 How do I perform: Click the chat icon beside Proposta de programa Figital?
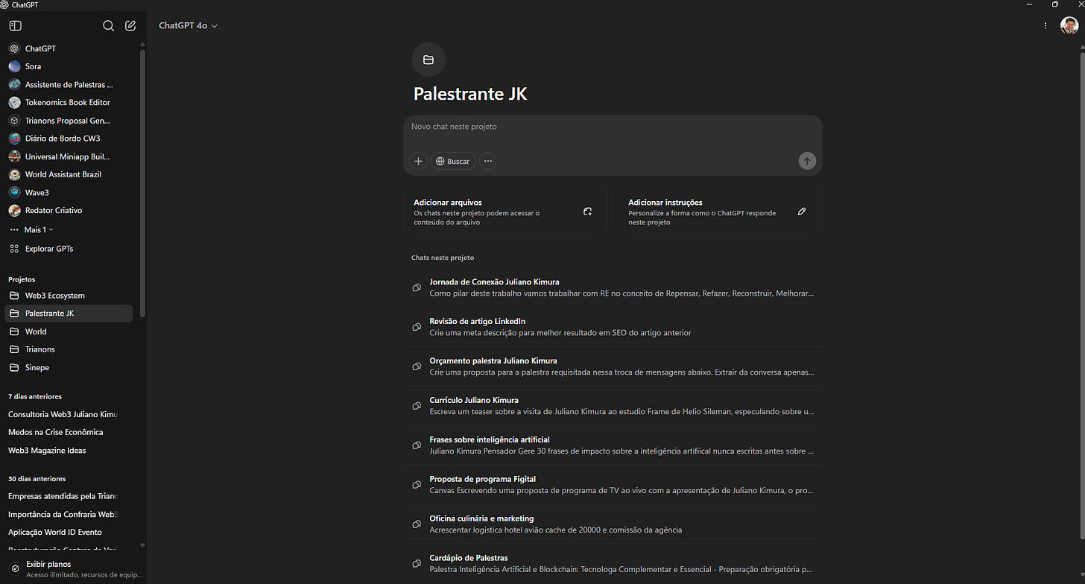(x=417, y=485)
